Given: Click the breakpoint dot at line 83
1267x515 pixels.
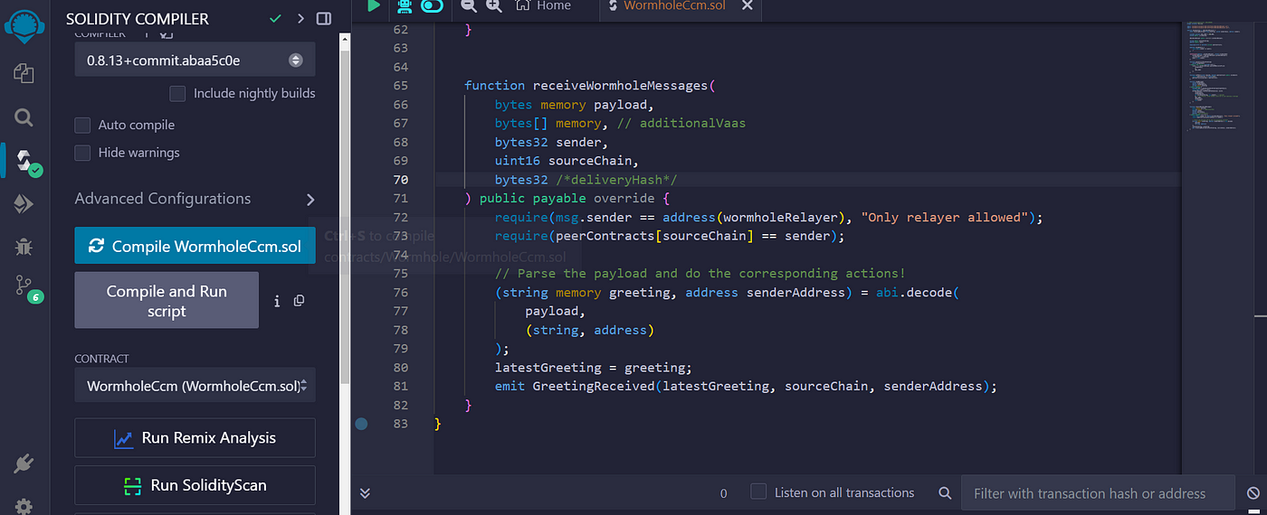Looking at the screenshot, I should [362, 423].
